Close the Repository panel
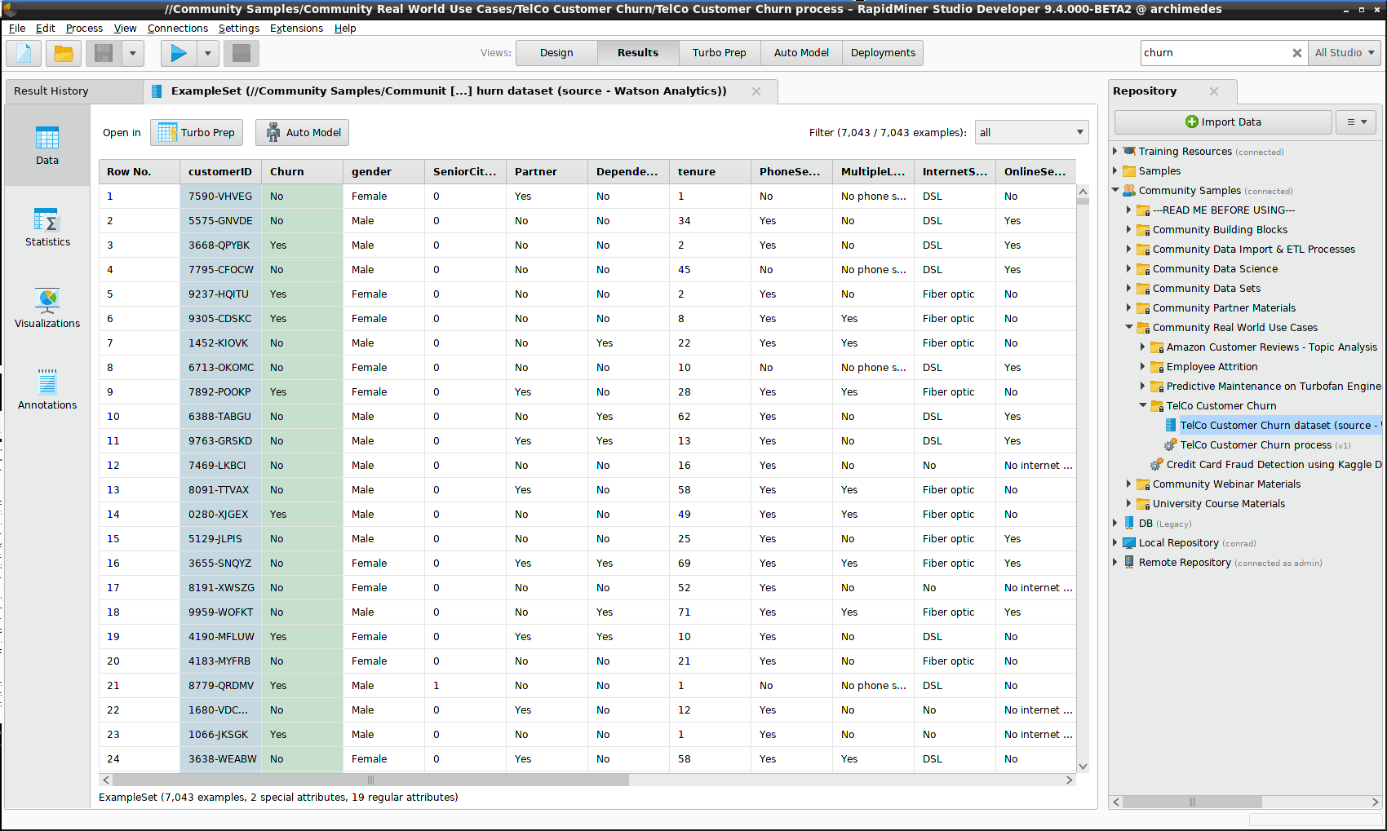Viewport: 1387px width, 831px height. click(x=1214, y=91)
